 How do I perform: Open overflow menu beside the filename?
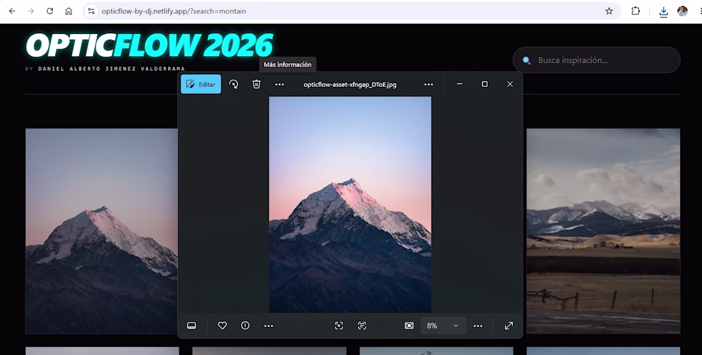point(428,84)
